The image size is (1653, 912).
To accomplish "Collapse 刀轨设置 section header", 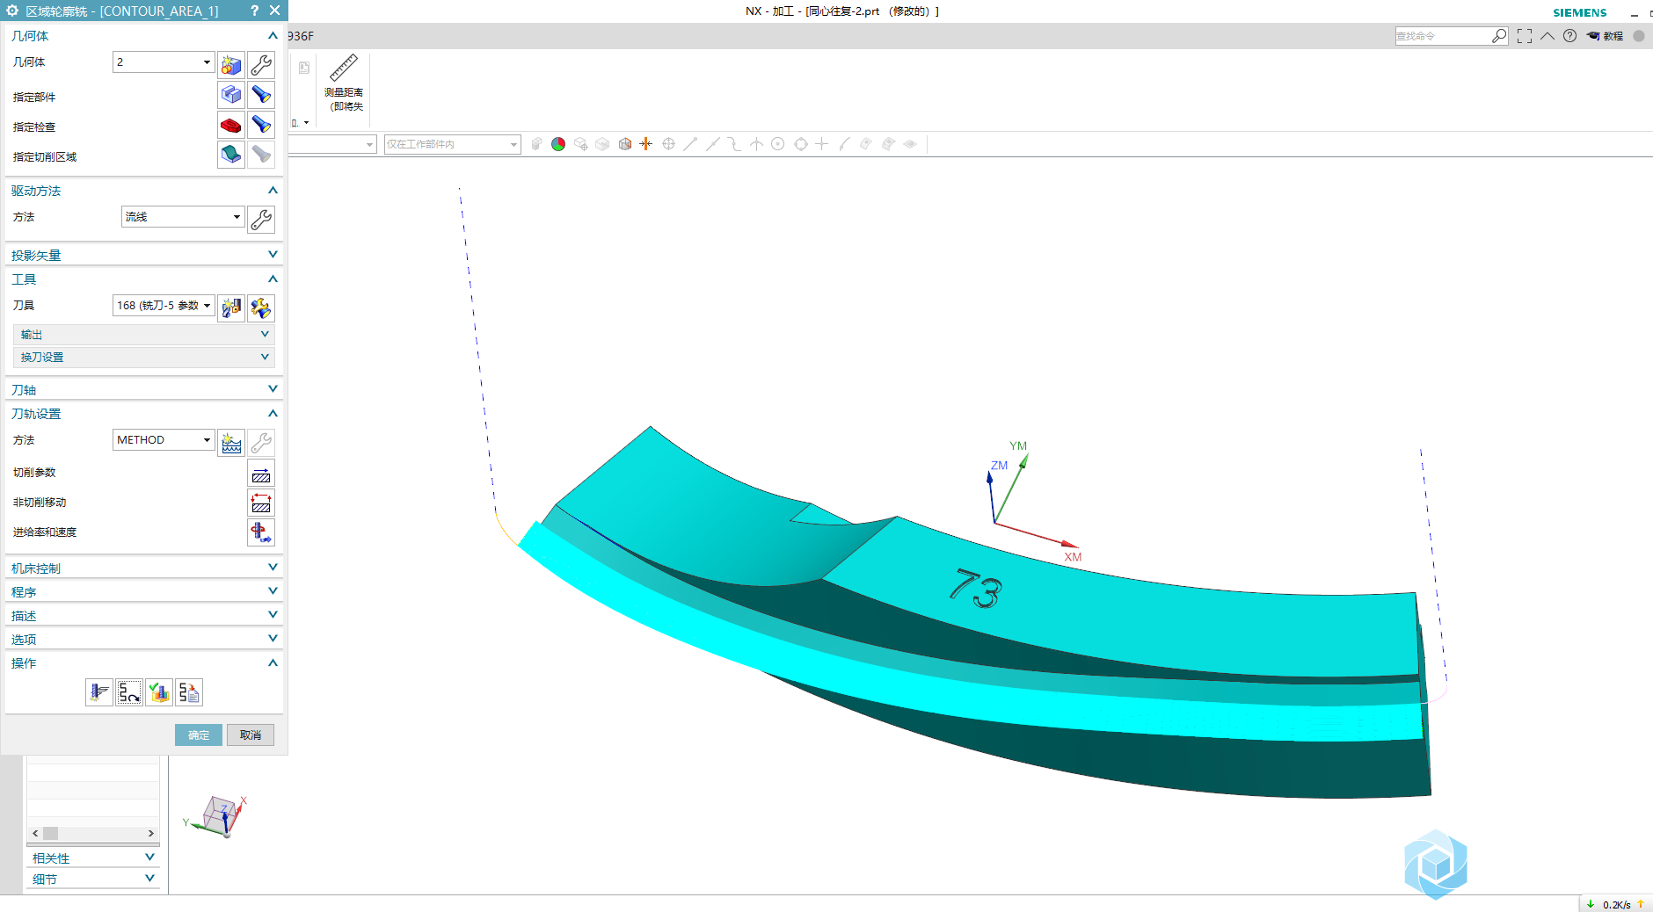I will pyautogui.click(x=143, y=414).
